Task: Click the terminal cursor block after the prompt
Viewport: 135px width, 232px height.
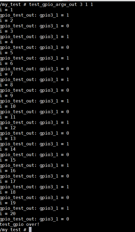Action: [x=30, y=230]
